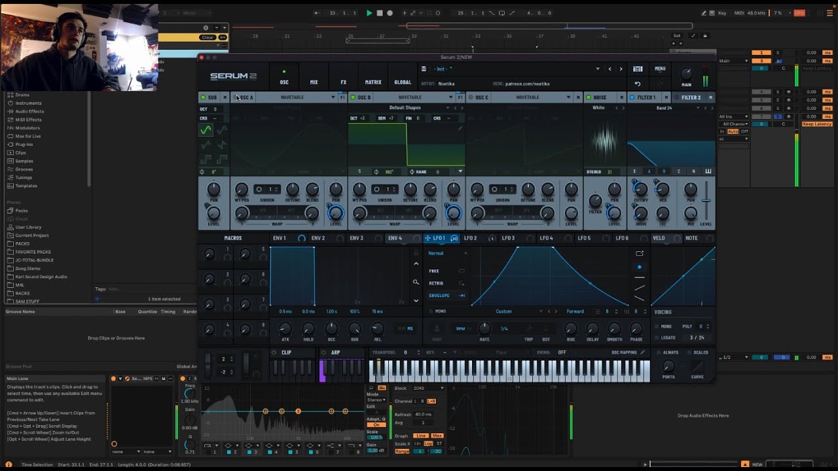Click the Serum preset save disk icon
The width and height of the screenshot is (838, 471).
424,69
